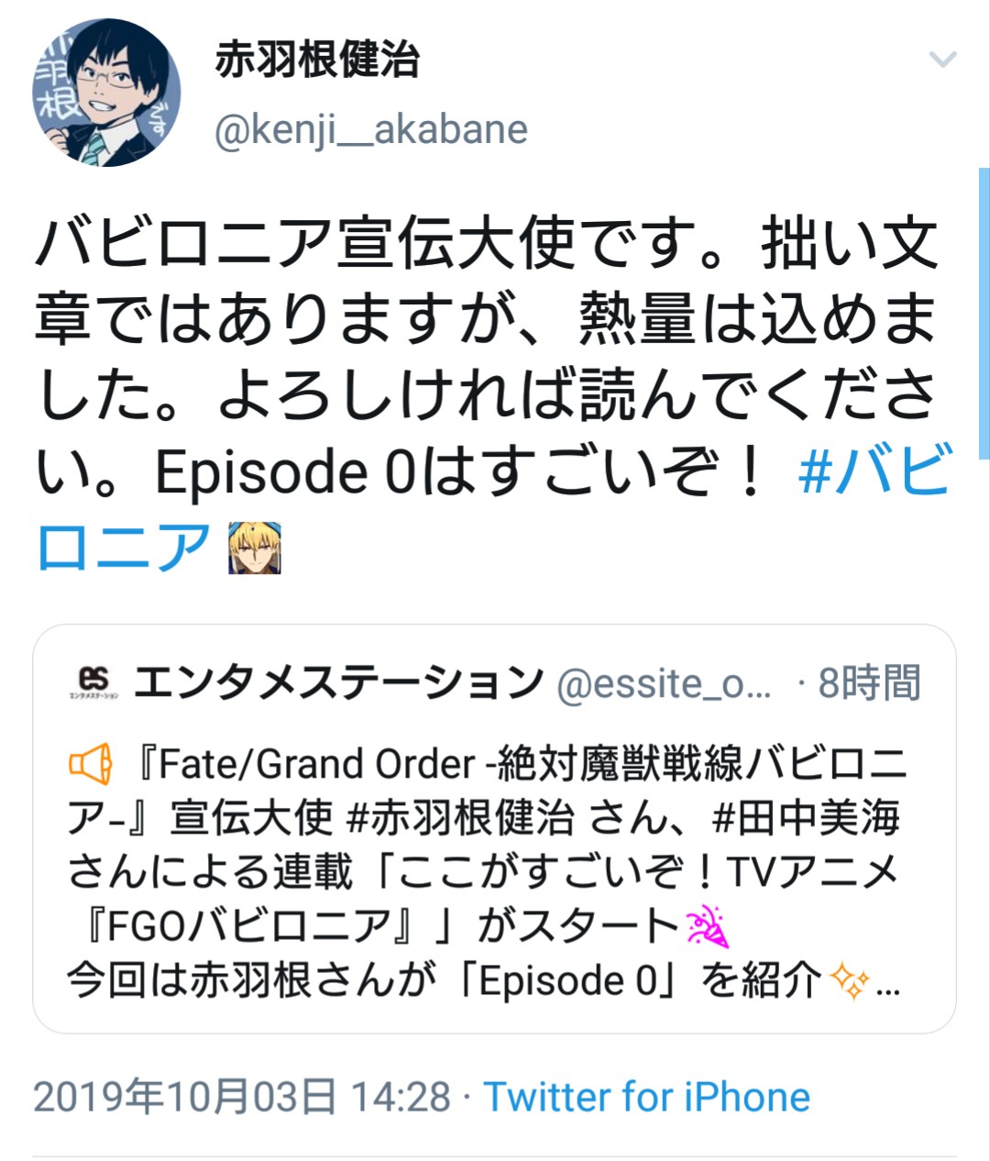The height and width of the screenshot is (1161, 990).
Task: Open the @essite_o... handle in quoted tweet
Action: (665, 684)
